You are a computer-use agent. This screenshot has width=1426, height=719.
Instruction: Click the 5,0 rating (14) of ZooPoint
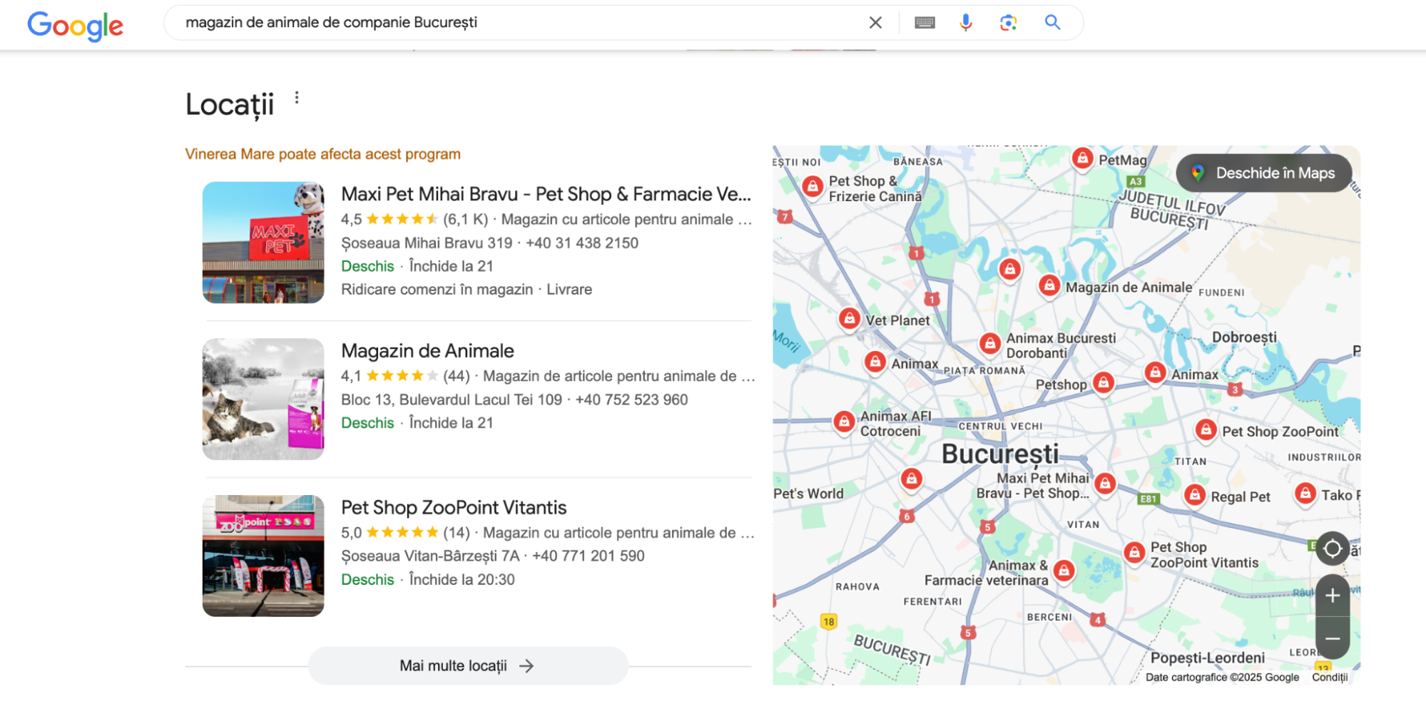[x=405, y=532]
